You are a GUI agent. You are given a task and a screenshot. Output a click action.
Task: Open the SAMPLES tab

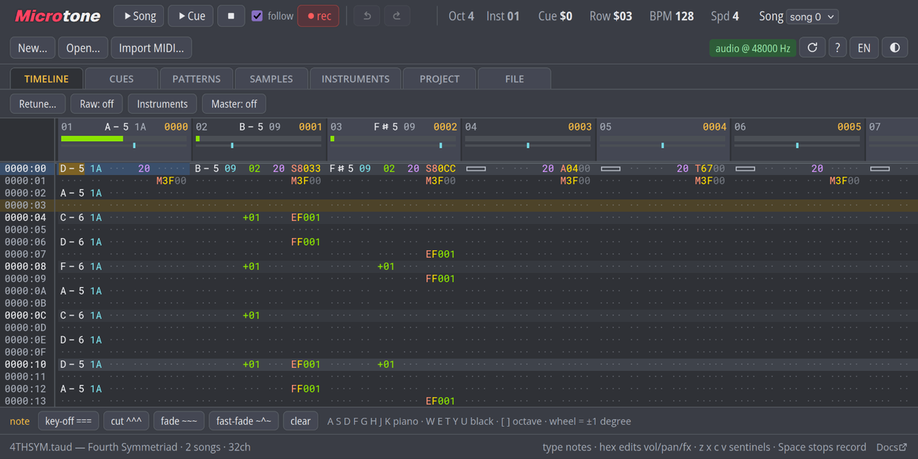coord(271,79)
